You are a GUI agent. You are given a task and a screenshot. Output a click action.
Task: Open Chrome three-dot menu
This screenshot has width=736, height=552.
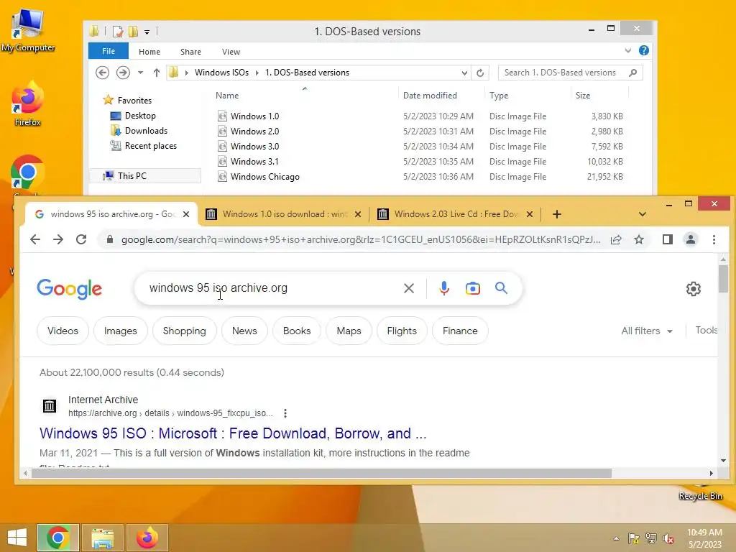(x=714, y=239)
